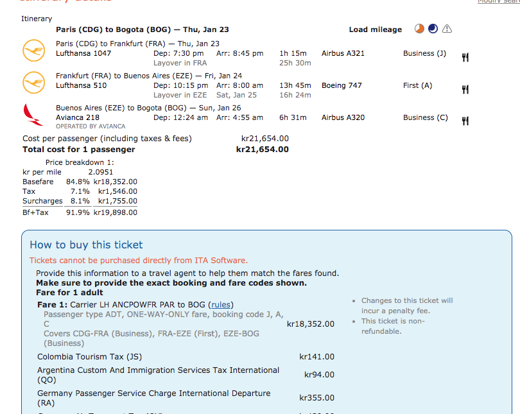Select the total cost kr21,654.00 amount

tap(262, 150)
